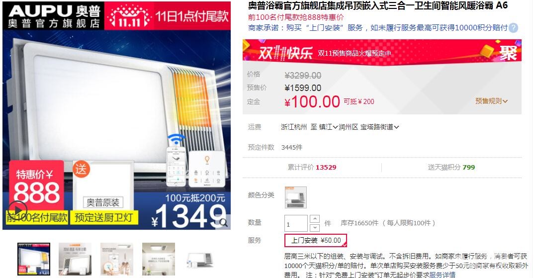Open the 镇江 city dropdown
Viewport: 537px width, 278px height.
(x=329, y=127)
